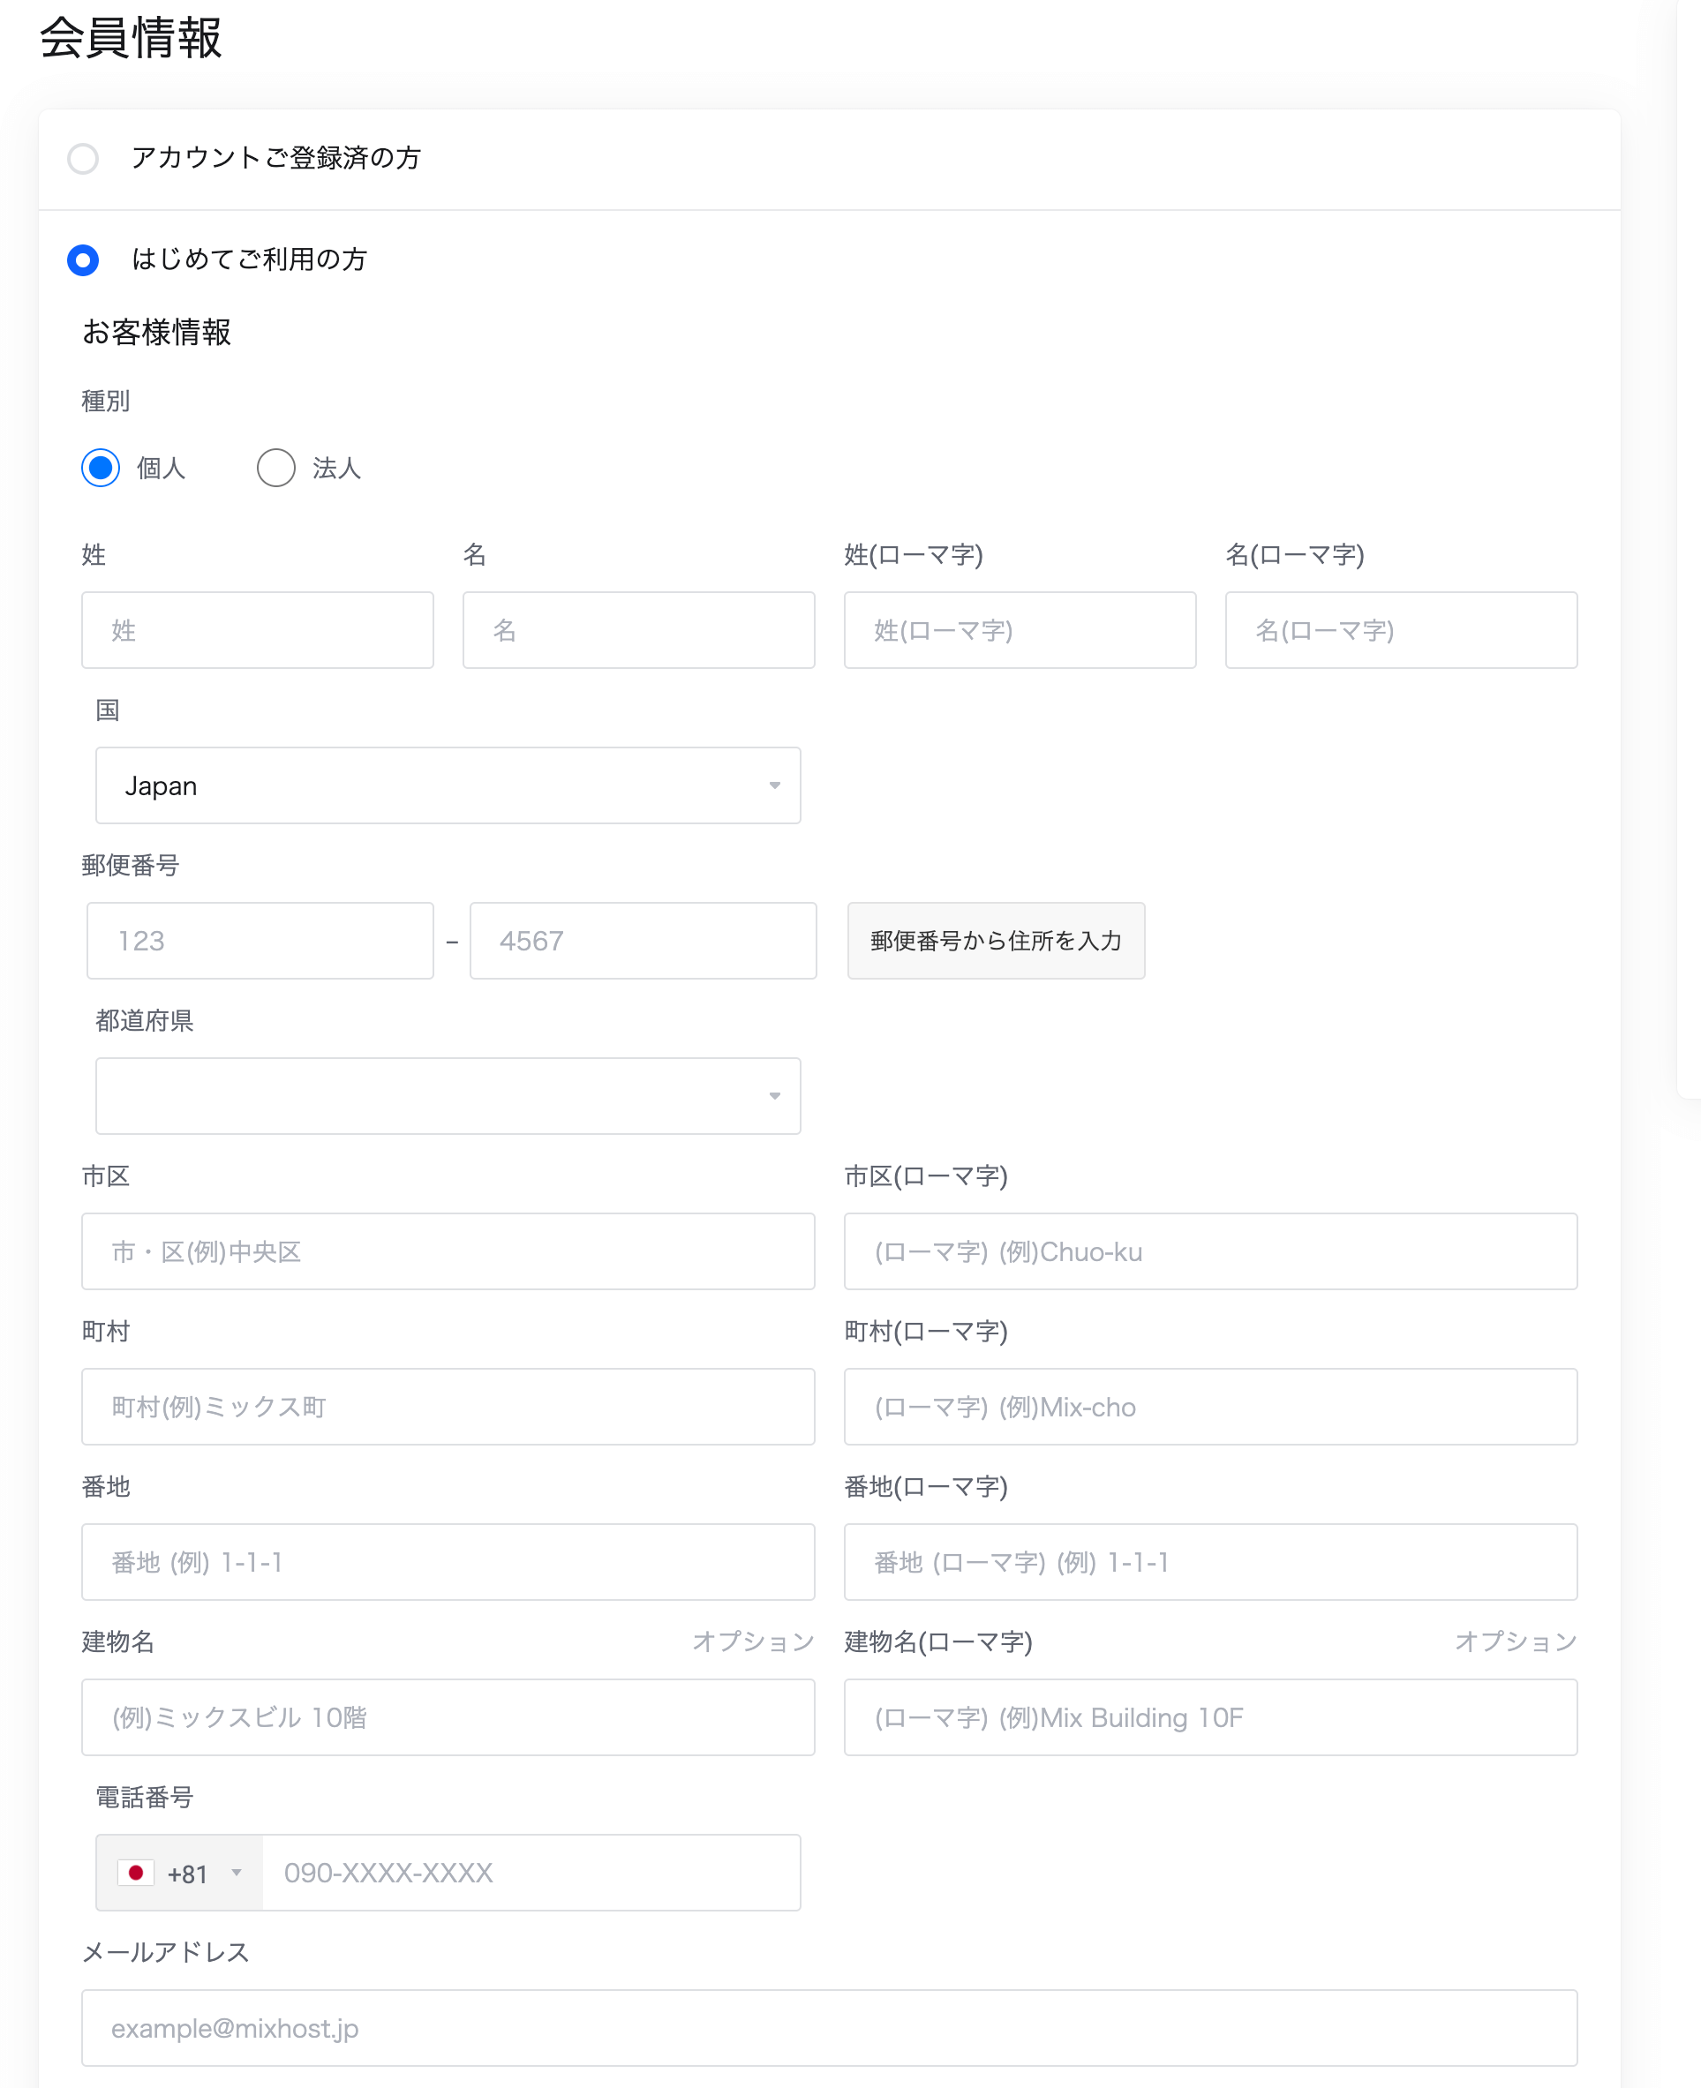Click the 町村(ローマ字) Mix-cho field

click(x=1211, y=1407)
